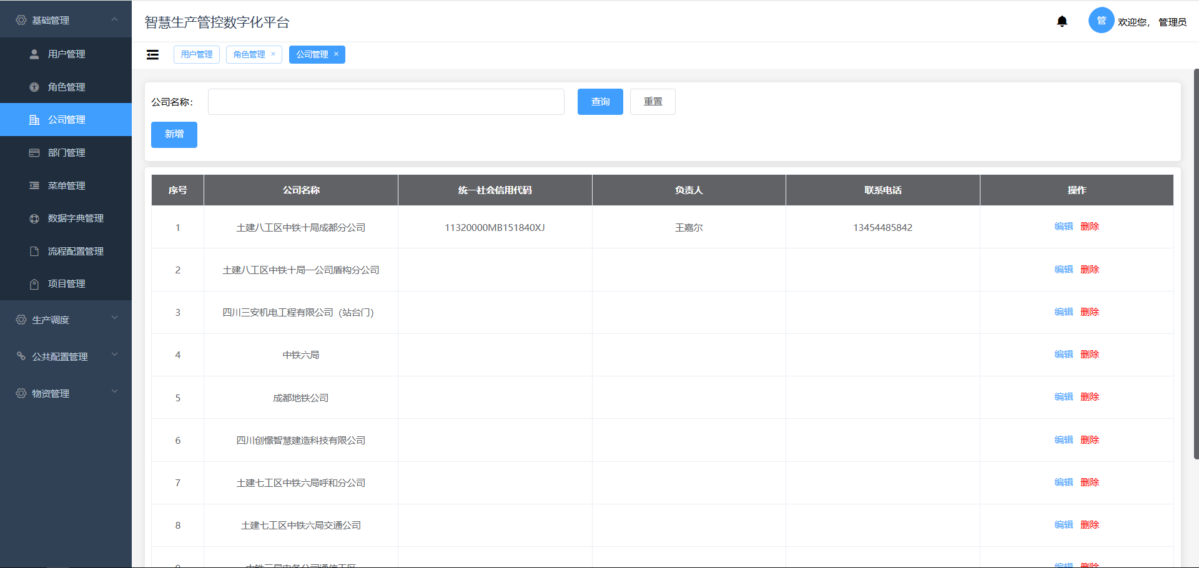The height and width of the screenshot is (568, 1199).
Task: Open 数据字典管理 in the sidebar menu
Action: [x=66, y=218]
